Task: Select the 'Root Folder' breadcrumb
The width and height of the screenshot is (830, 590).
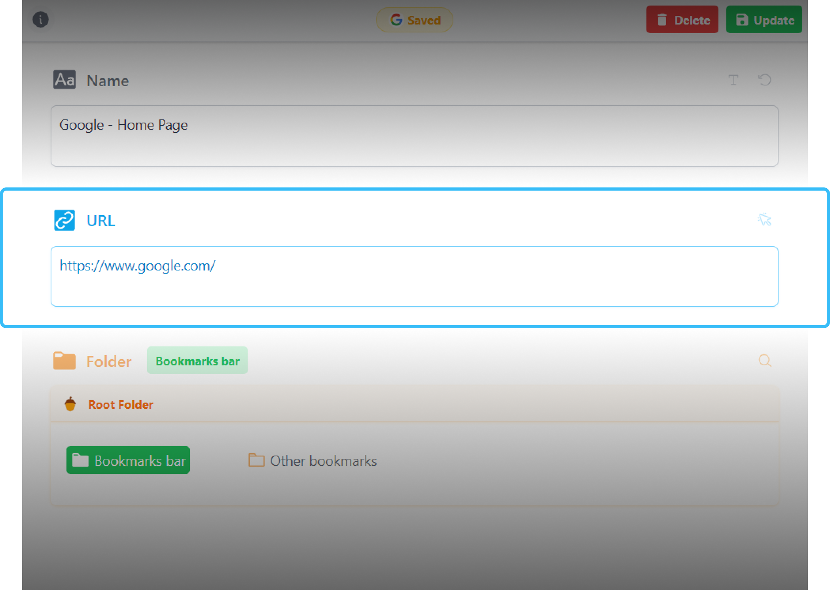Action: 121,405
